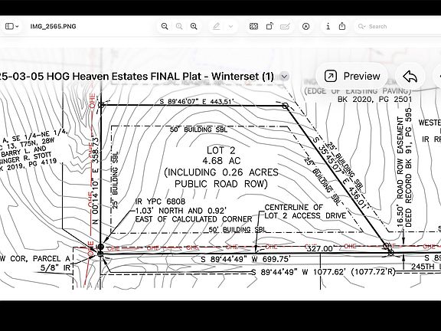Click the reply arrow button
Screen dimensions: 441x331
(x=410, y=77)
